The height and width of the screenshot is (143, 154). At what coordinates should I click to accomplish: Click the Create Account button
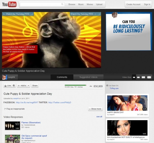[133, 4]
